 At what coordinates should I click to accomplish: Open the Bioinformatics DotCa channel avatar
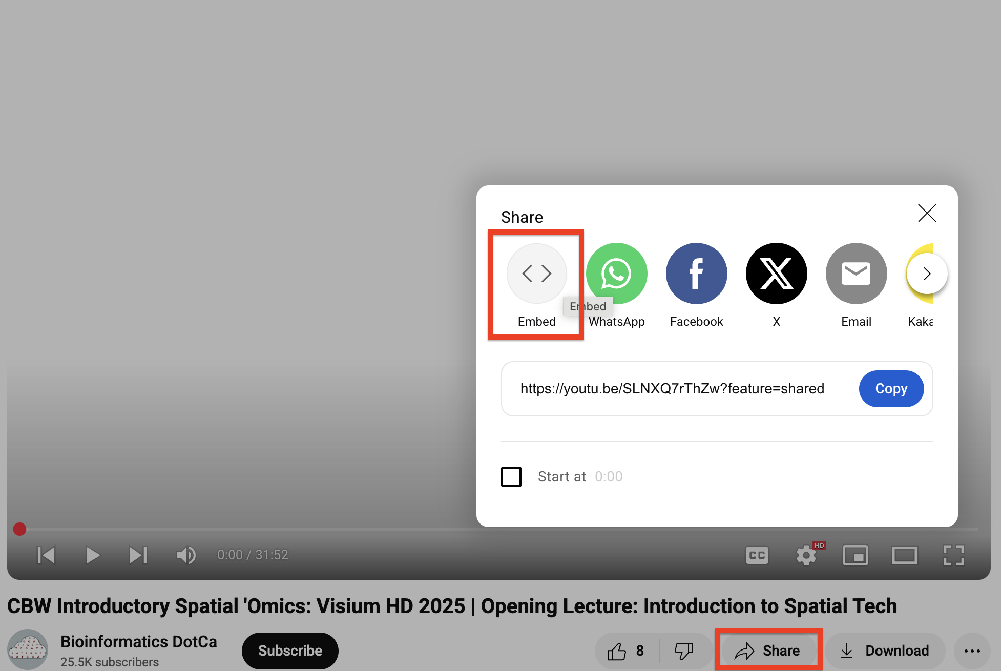click(x=28, y=648)
